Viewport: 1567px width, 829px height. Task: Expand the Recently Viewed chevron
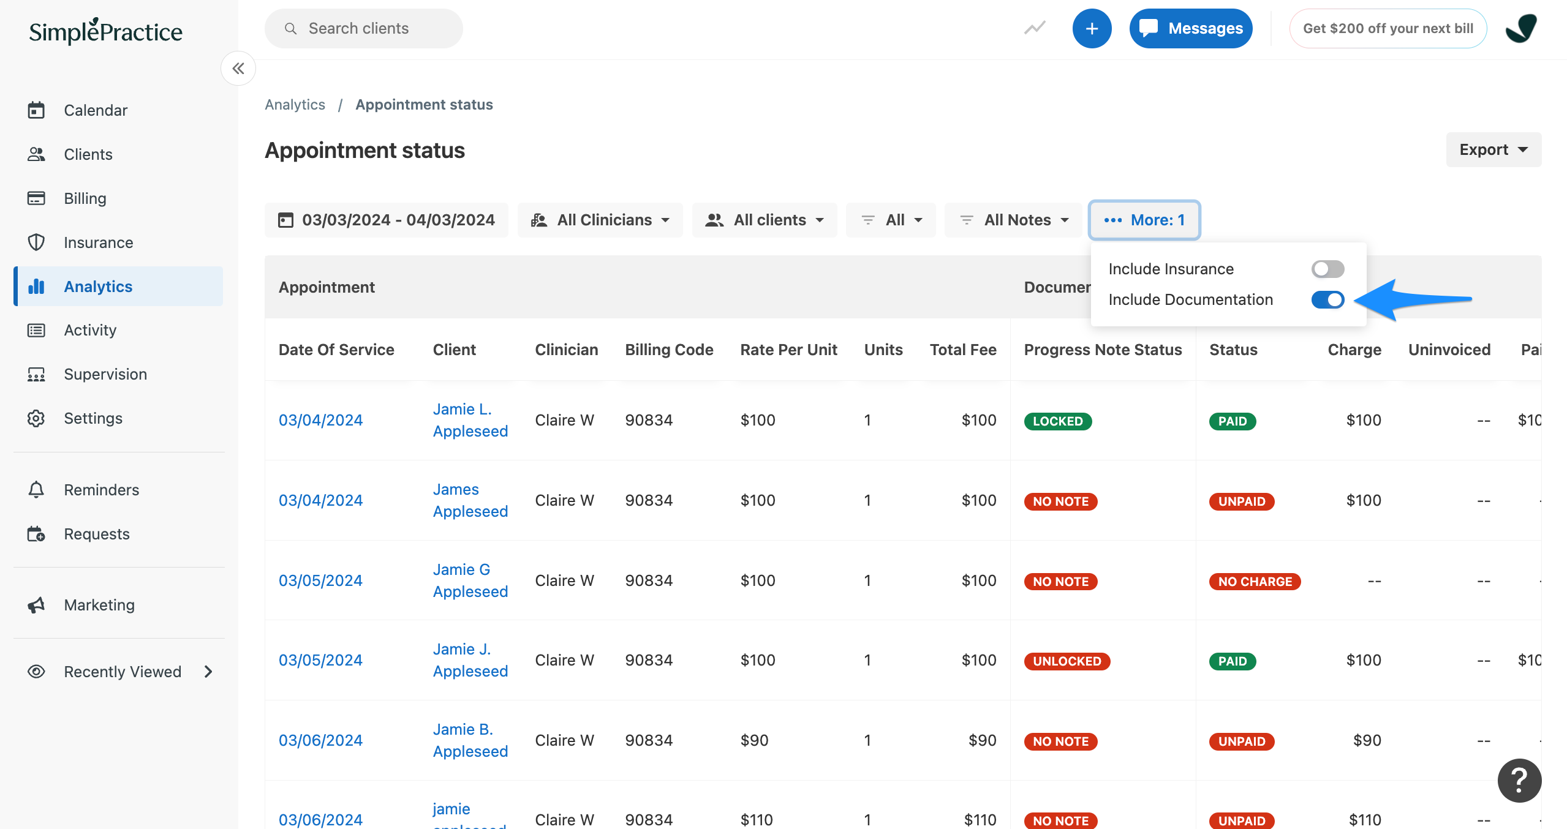pyautogui.click(x=208, y=672)
